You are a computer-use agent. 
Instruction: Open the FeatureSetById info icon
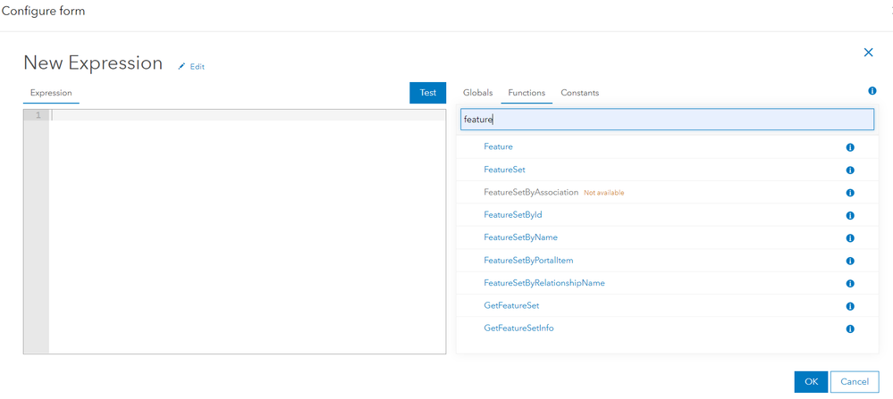[x=850, y=215]
